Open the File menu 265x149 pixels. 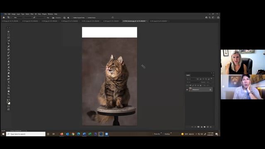[5, 14]
